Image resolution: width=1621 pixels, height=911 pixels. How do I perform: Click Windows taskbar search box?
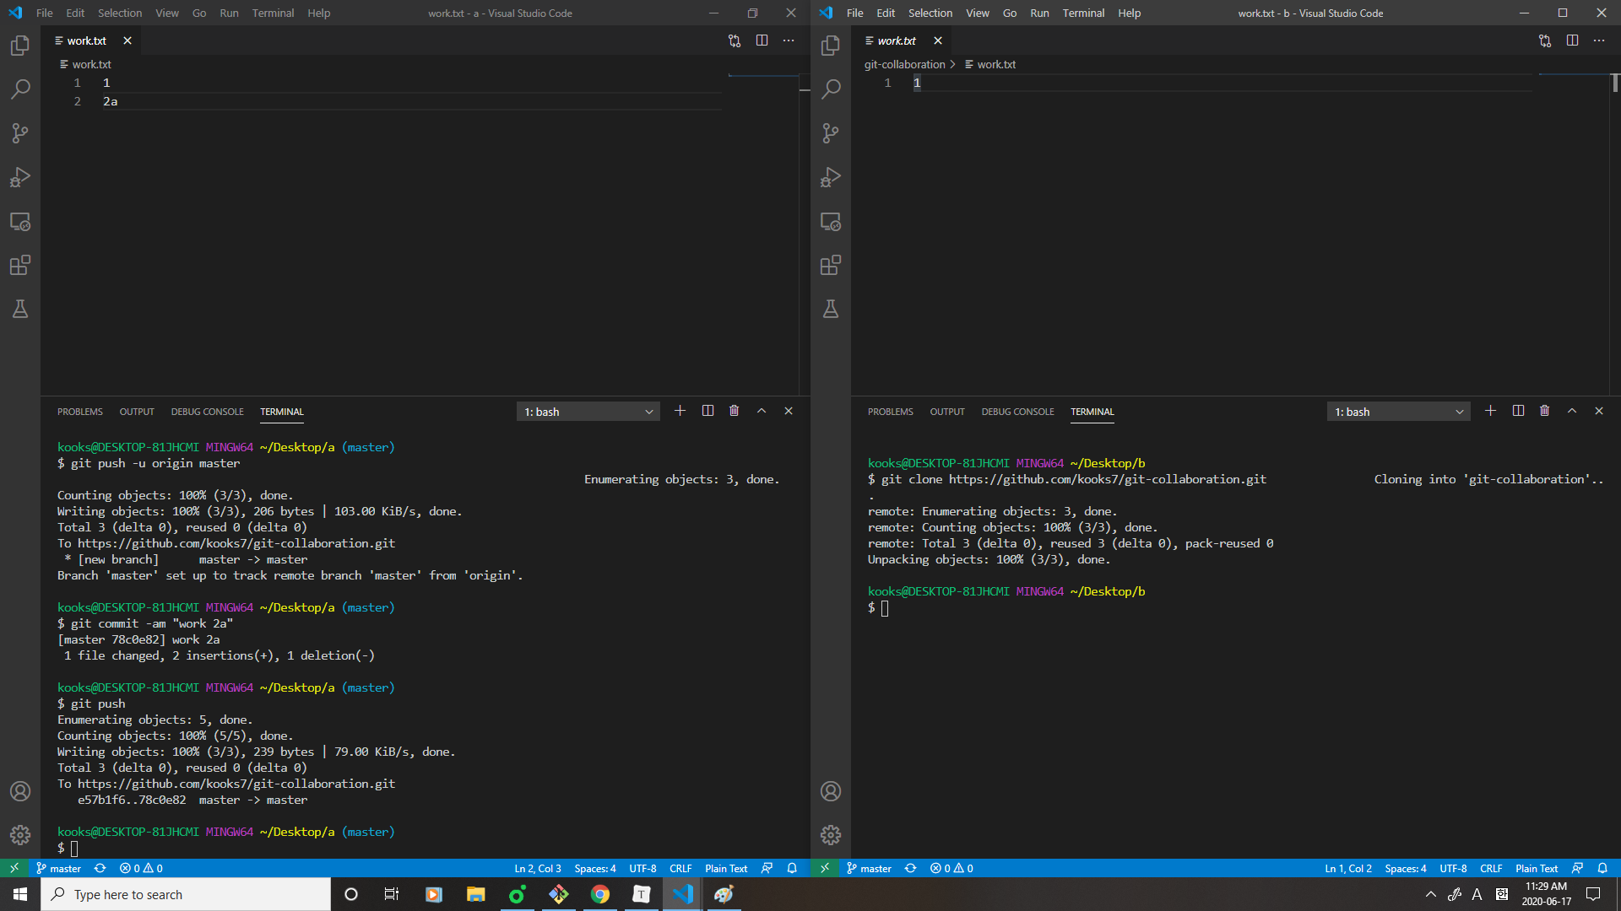click(x=186, y=894)
